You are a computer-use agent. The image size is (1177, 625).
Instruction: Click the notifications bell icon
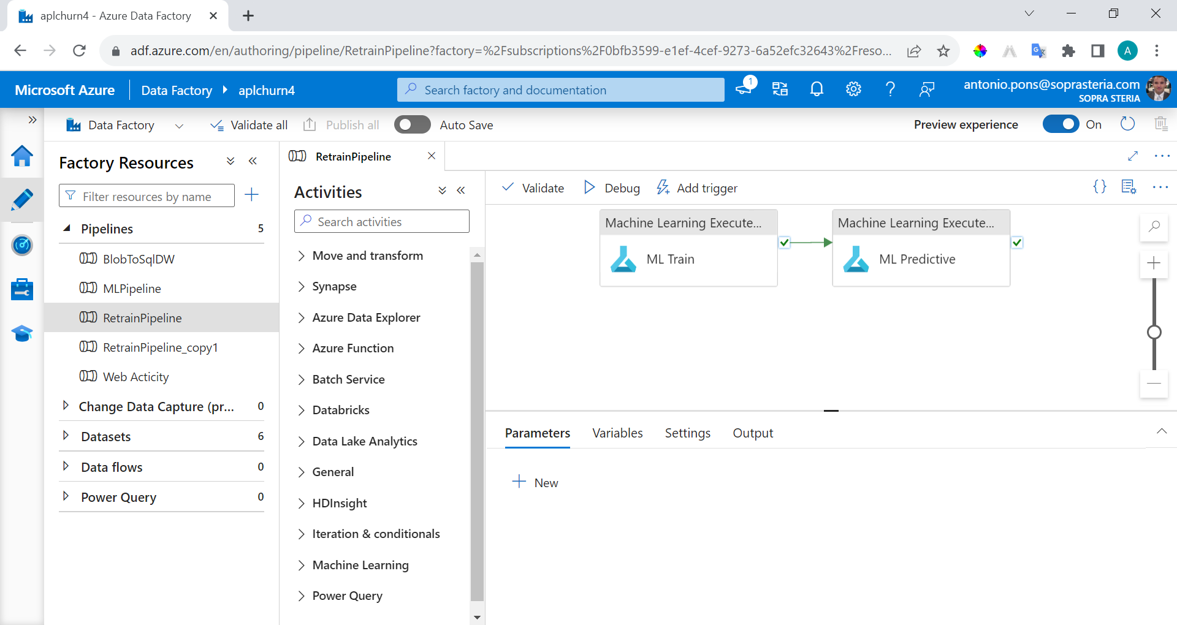(x=817, y=89)
